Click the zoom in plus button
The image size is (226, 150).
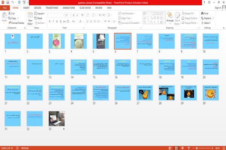(x=212, y=148)
